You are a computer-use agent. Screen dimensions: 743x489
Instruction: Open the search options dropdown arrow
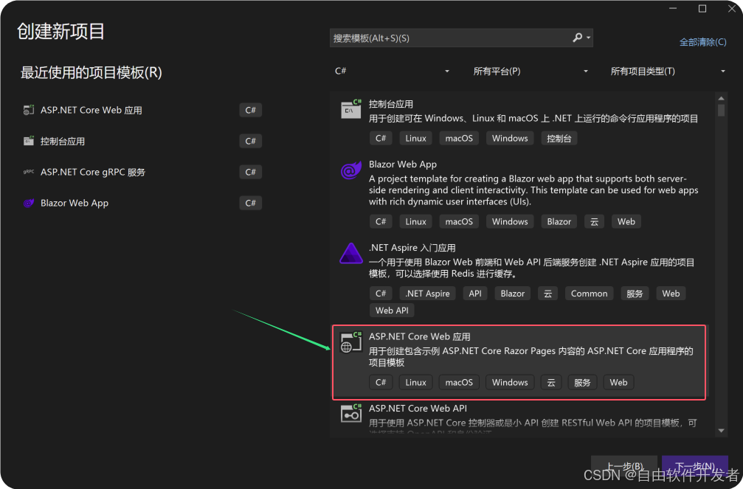point(589,38)
